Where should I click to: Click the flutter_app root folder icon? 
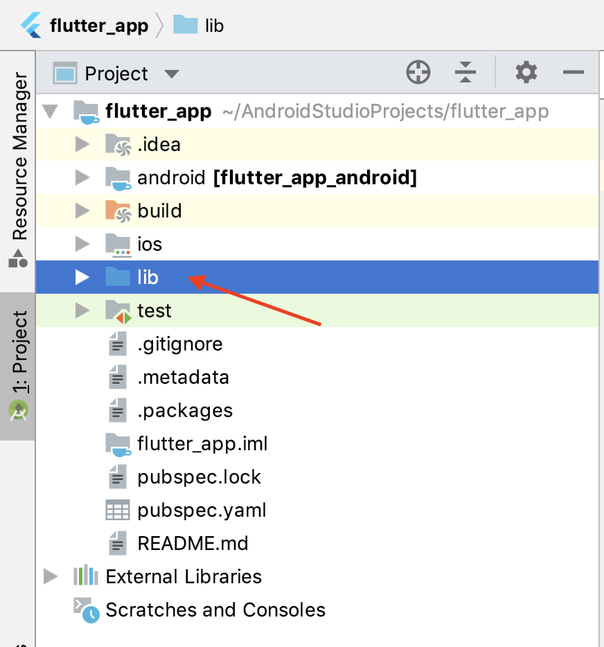[86, 112]
